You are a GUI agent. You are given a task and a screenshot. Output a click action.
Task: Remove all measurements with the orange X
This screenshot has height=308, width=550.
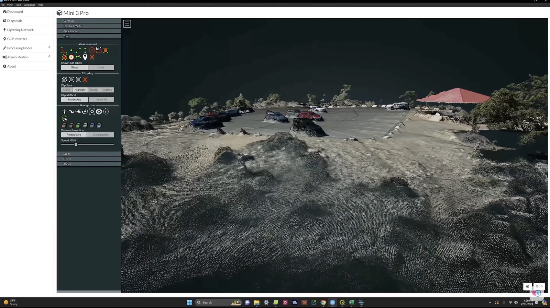tap(92, 57)
